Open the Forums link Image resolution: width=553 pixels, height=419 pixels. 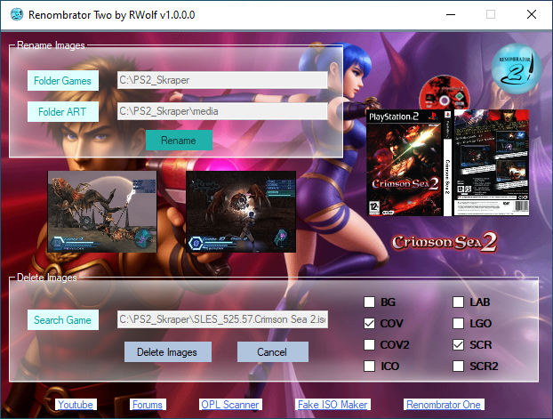click(x=148, y=405)
